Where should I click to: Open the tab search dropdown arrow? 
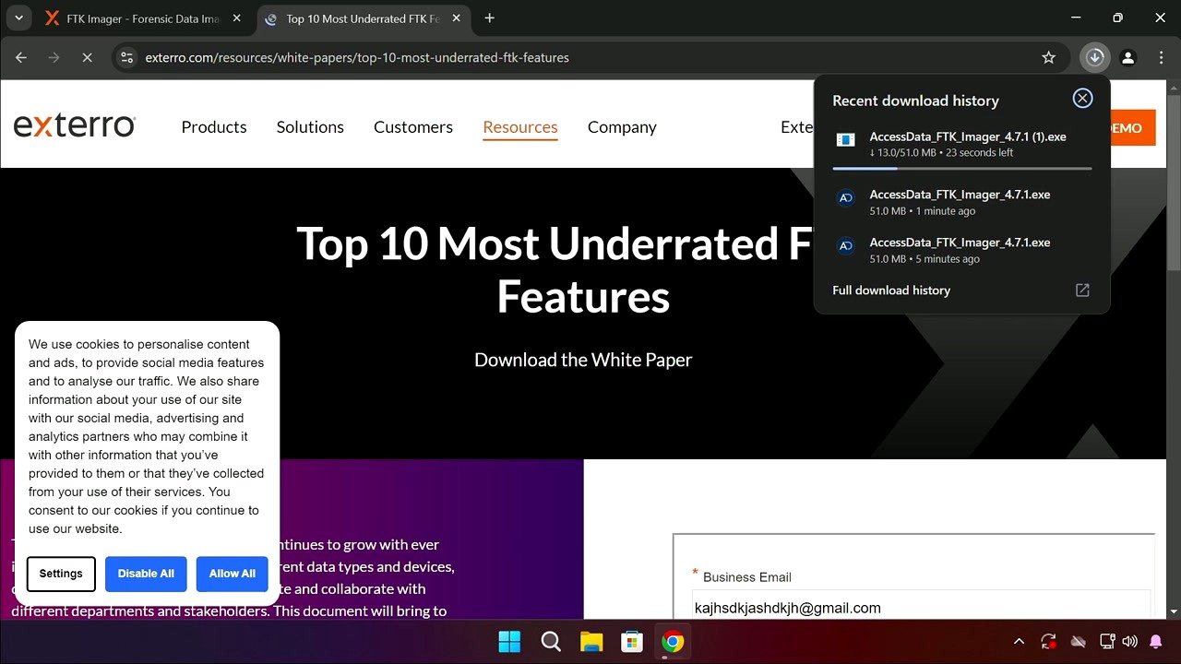[18, 18]
